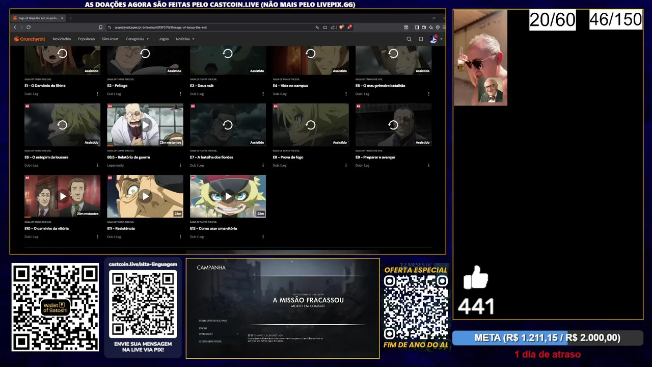Click the share page icon in address bar
The width and height of the screenshot is (652, 367).
pos(333,27)
